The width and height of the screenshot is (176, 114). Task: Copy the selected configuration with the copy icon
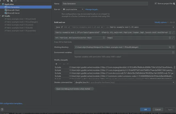click(x=8, y=1)
